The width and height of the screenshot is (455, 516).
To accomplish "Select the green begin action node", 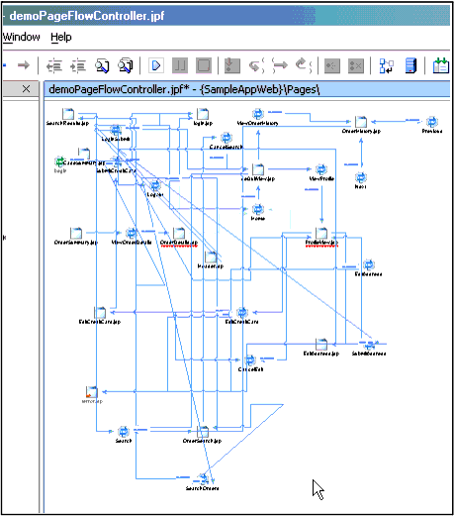I will tap(59, 162).
